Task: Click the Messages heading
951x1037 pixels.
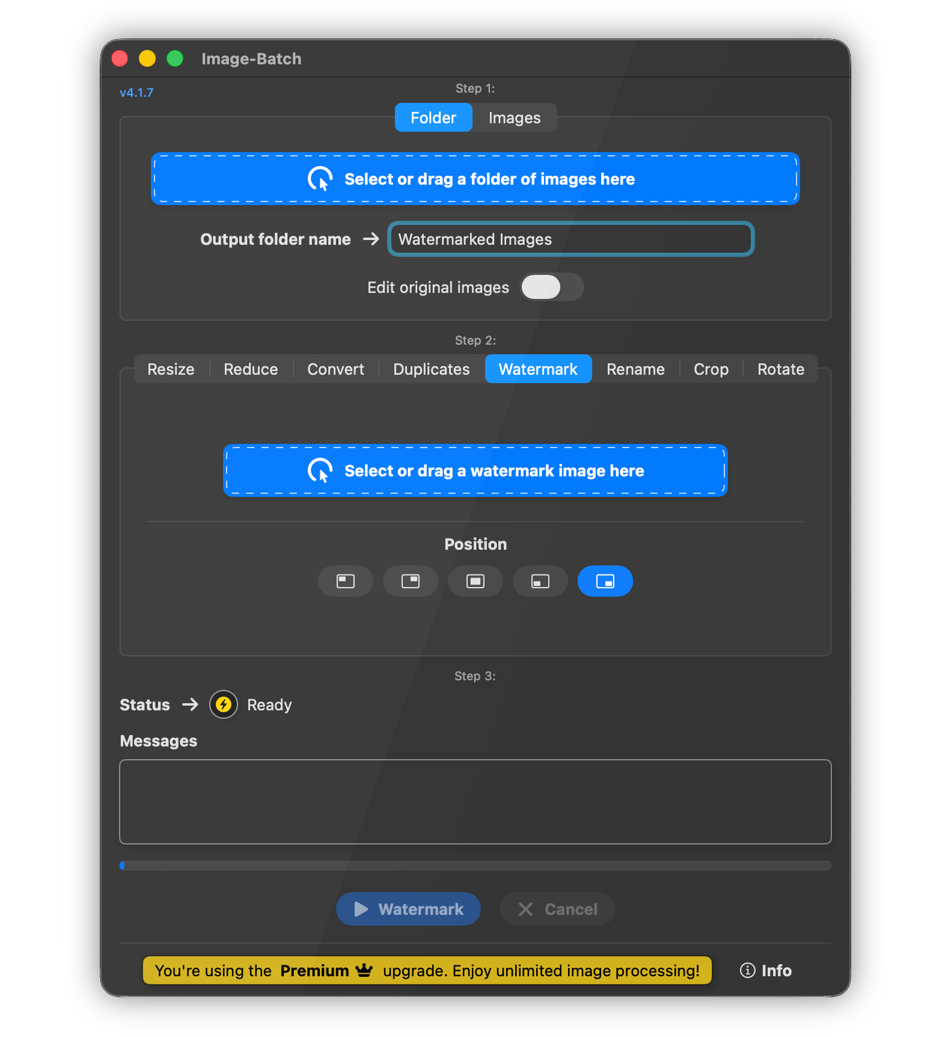Action: (x=159, y=741)
